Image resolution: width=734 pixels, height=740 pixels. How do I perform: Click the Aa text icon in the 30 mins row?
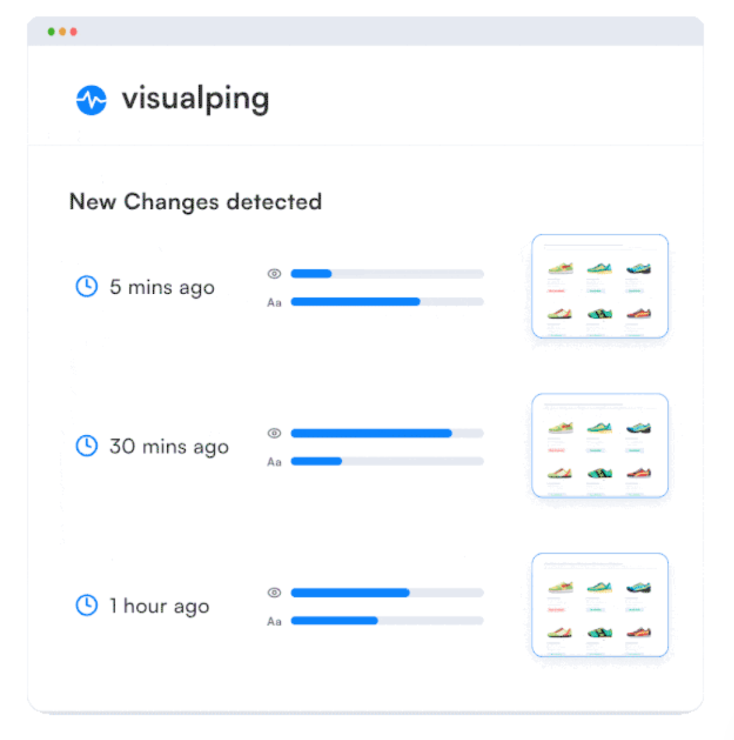[x=275, y=462]
